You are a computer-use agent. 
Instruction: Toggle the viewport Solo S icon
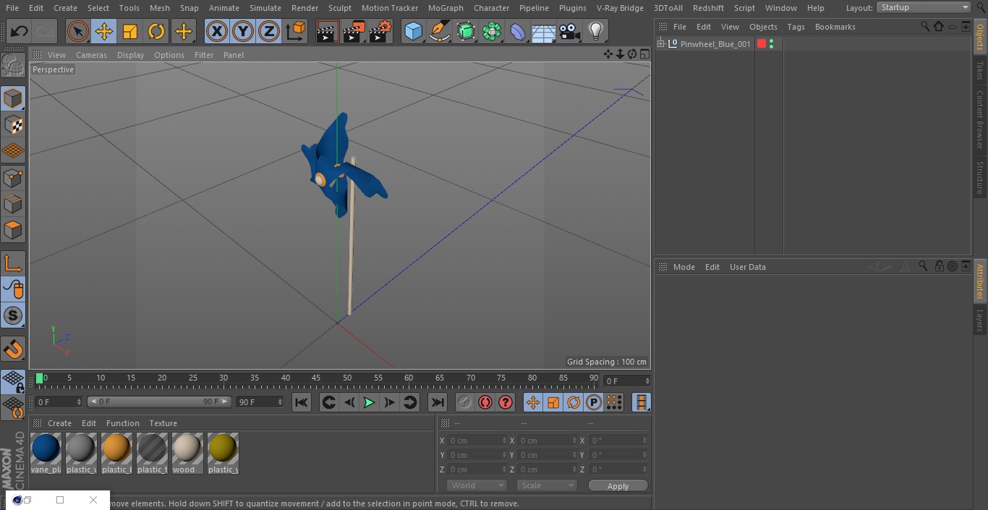click(13, 315)
